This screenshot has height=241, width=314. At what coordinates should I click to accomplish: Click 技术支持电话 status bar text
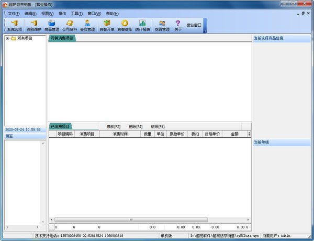tap(79, 236)
